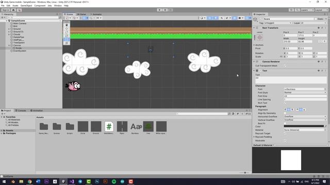Select center horizontal text alignment
This screenshot has width=330, height=185.
(289, 109)
